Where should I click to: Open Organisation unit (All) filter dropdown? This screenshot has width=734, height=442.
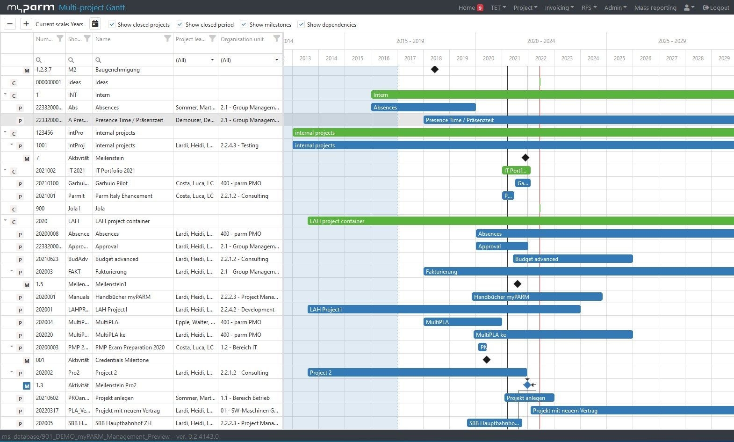(x=250, y=60)
